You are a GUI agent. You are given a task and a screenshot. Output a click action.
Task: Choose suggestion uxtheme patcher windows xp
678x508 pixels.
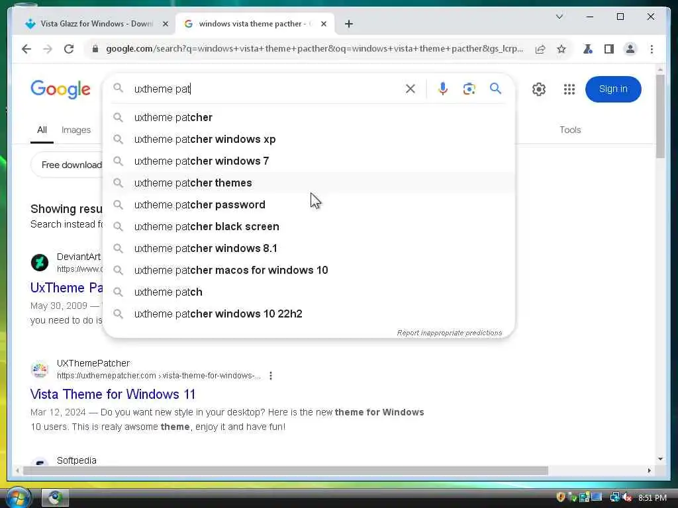(x=310, y=139)
